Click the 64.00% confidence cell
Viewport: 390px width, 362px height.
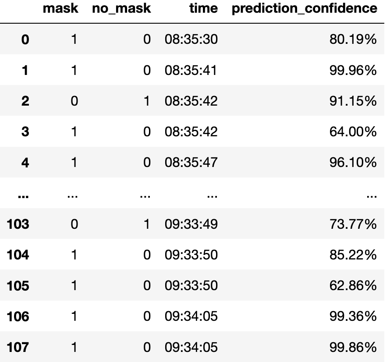tap(353, 132)
